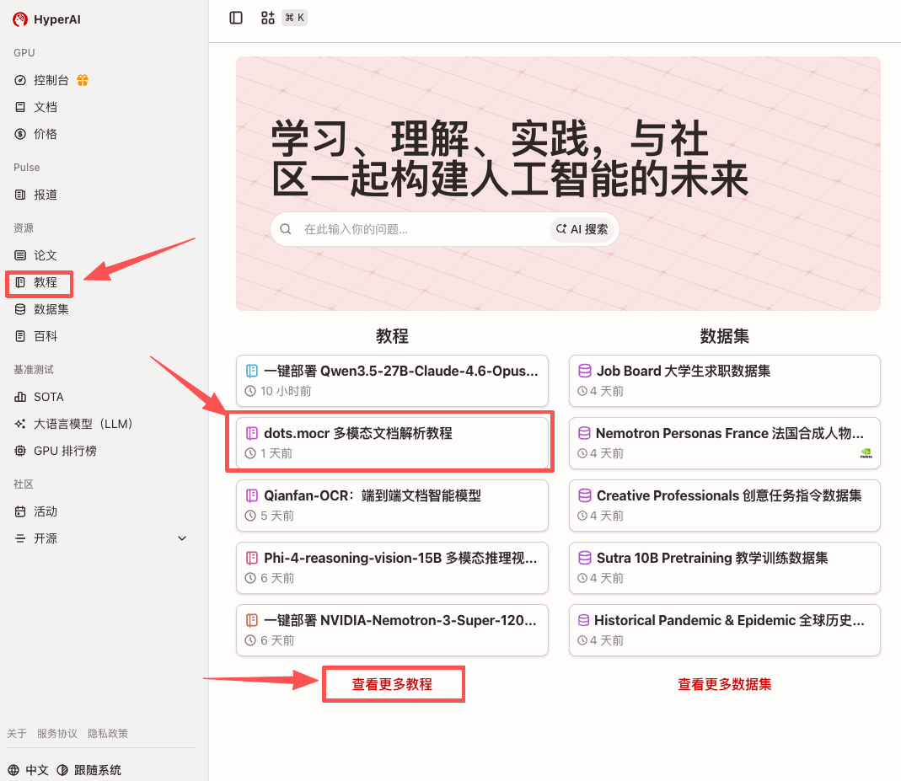Click the HyperAI logo icon
The image size is (901, 781).
click(x=20, y=19)
